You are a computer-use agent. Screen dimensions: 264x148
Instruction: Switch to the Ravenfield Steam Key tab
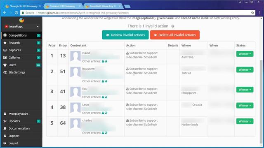(x=103, y=6)
